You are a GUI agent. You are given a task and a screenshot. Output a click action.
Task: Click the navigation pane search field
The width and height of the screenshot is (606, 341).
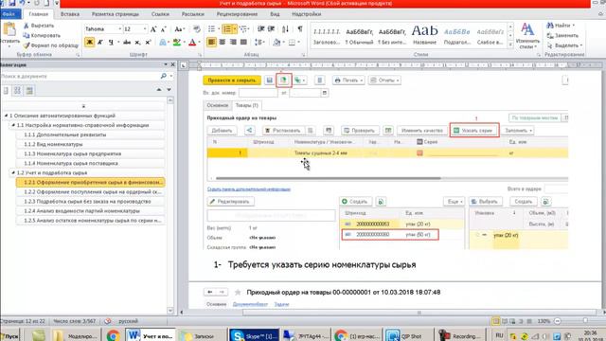click(x=80, y=76)
